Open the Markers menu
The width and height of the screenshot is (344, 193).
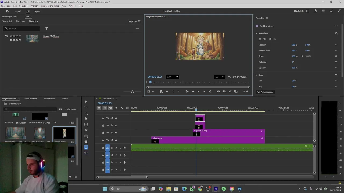[35, 6]
